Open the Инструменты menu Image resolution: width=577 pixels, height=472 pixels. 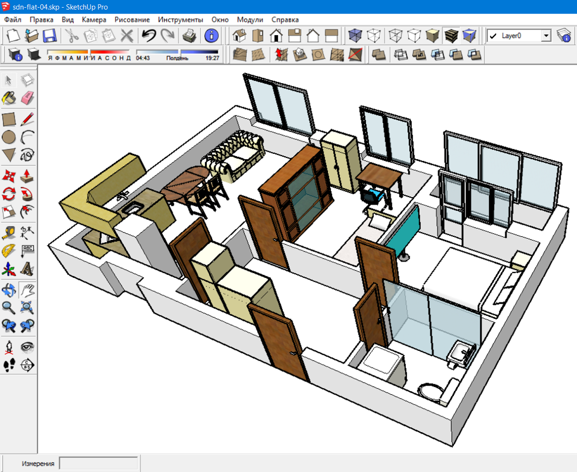click(180, 20)
